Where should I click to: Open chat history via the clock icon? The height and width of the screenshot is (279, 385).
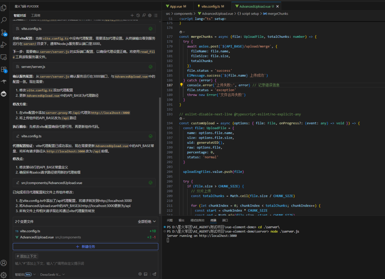point(138,15)
